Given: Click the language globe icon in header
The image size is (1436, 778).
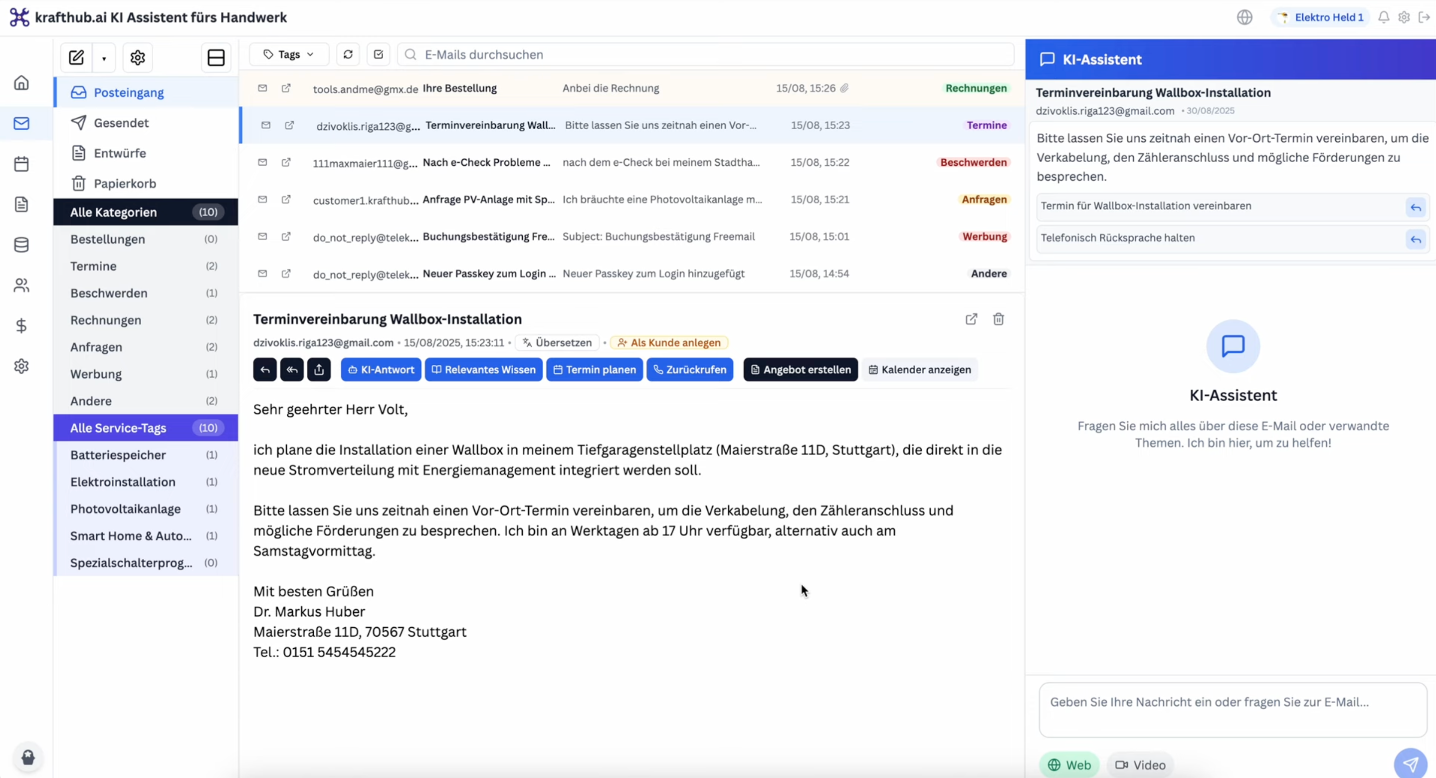Looking at the screenshot, I should tap(1244, 17).
